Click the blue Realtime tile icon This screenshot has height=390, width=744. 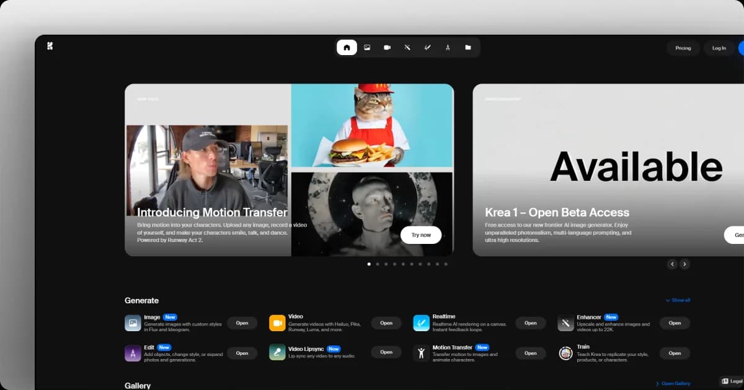[x=422, y=323]
